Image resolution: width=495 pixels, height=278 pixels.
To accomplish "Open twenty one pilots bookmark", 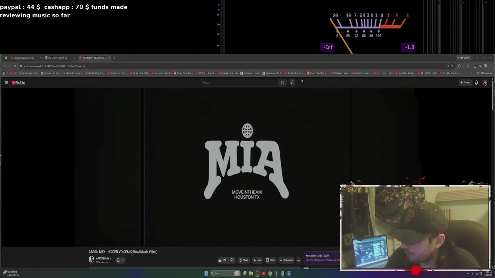I will 161,73.
